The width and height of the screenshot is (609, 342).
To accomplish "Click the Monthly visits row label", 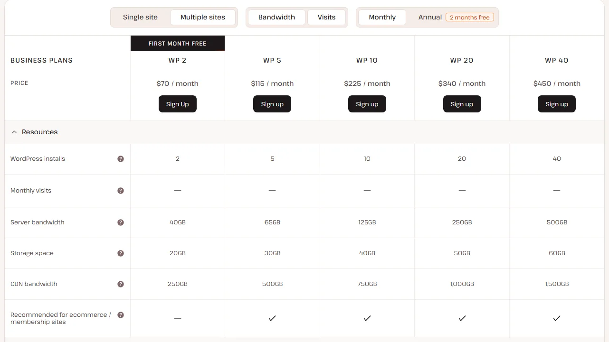I will pyautogui.click(x=31, y=191).
